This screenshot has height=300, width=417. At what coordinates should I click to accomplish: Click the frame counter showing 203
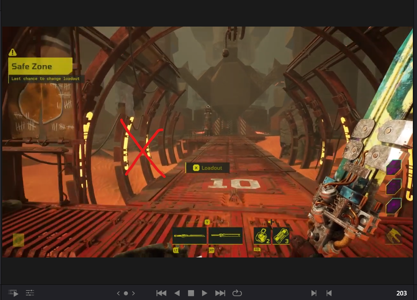click(401, 293)
